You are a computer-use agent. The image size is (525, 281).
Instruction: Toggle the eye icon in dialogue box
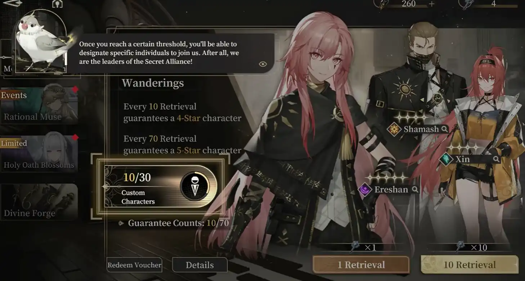coord(263,64)
